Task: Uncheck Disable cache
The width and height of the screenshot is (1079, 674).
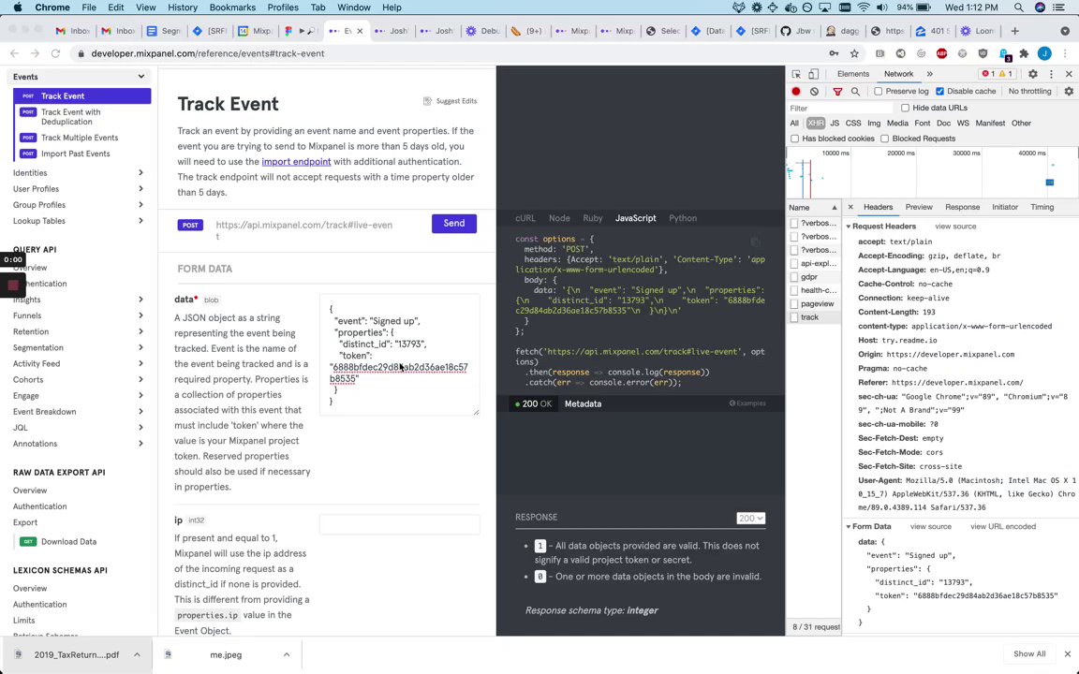Action: [x=940, y=92]
